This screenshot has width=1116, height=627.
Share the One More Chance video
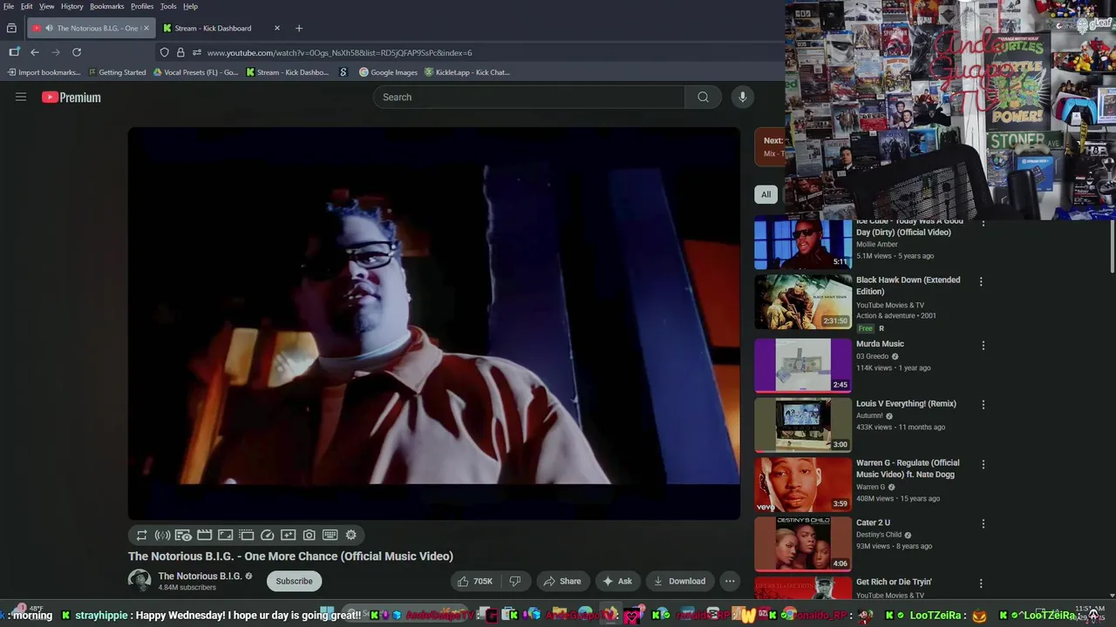[x=561, y=581]
